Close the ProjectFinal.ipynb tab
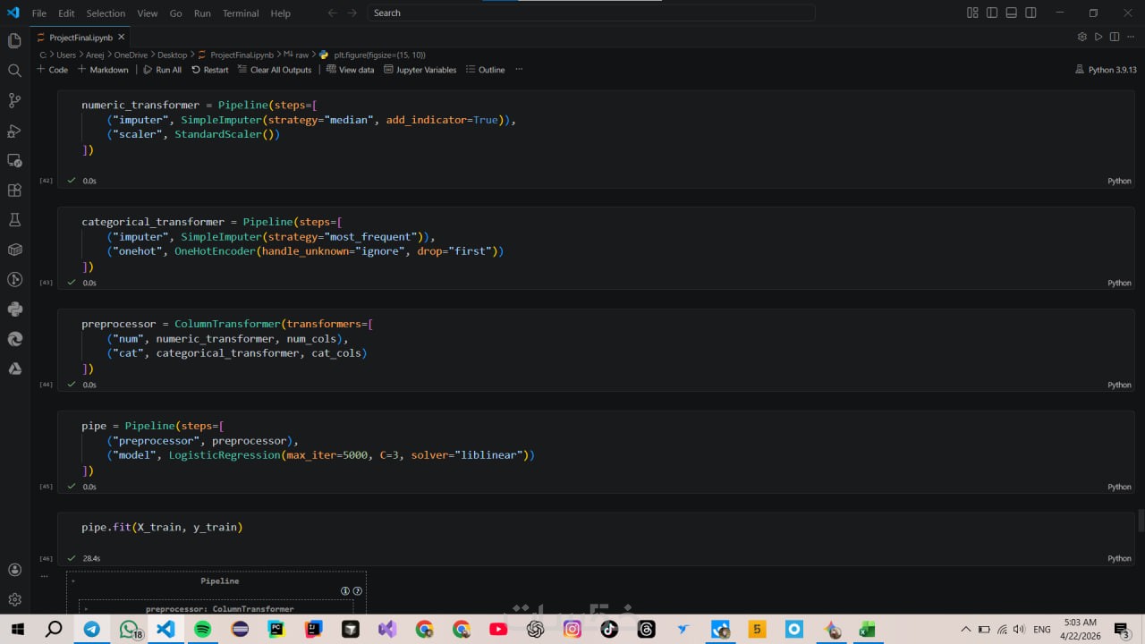1145x644 pixels. pos(122,38)
